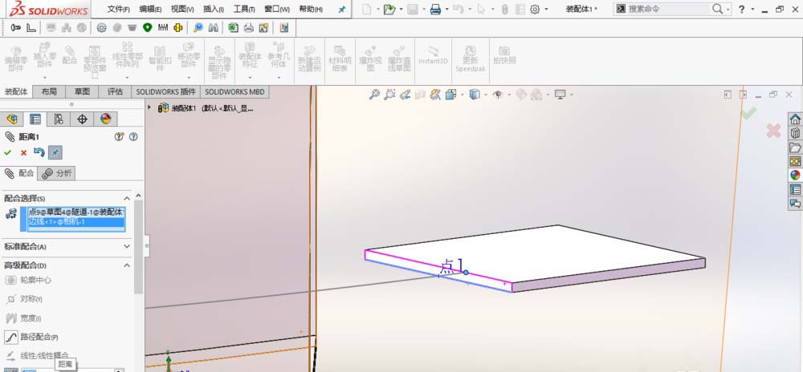Open the DisplayManager color ball tab
Image resolution: width=803 pixels, height=372 pixels.
(x=105, y=119)
